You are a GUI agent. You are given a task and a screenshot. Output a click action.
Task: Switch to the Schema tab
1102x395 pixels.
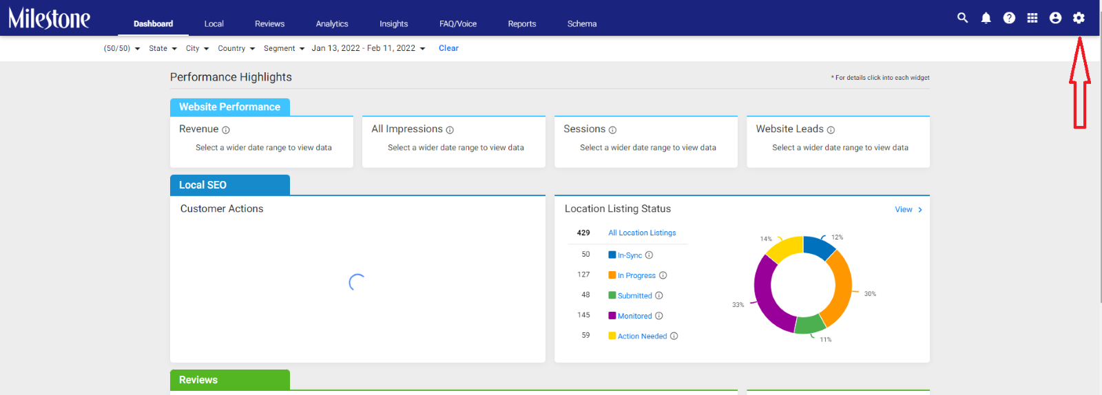click(x=582, y=23)
